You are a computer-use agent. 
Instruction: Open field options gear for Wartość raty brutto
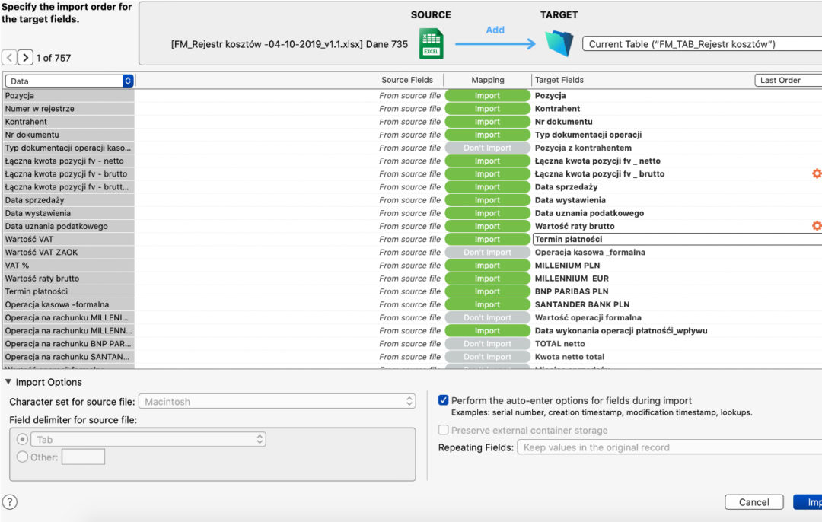point(817,226)
